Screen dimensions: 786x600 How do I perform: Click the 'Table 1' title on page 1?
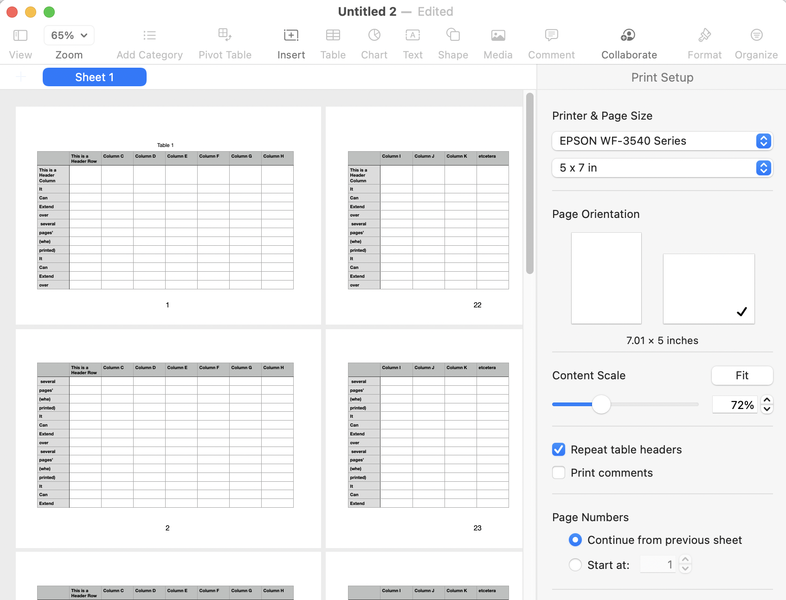point(166,145)
